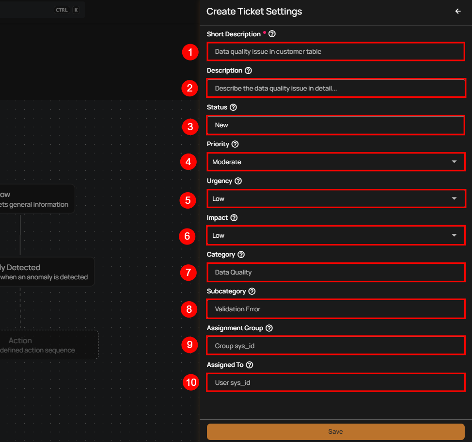Click the Assigned To help icon
The width and height of the screenshot is (472, 442).
point(250,365)
